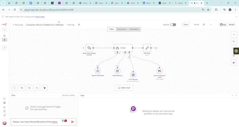Image resolution: width=239 pixels, height=127 pixels.
Task: Click the When chat message received node
Action: 89,48
